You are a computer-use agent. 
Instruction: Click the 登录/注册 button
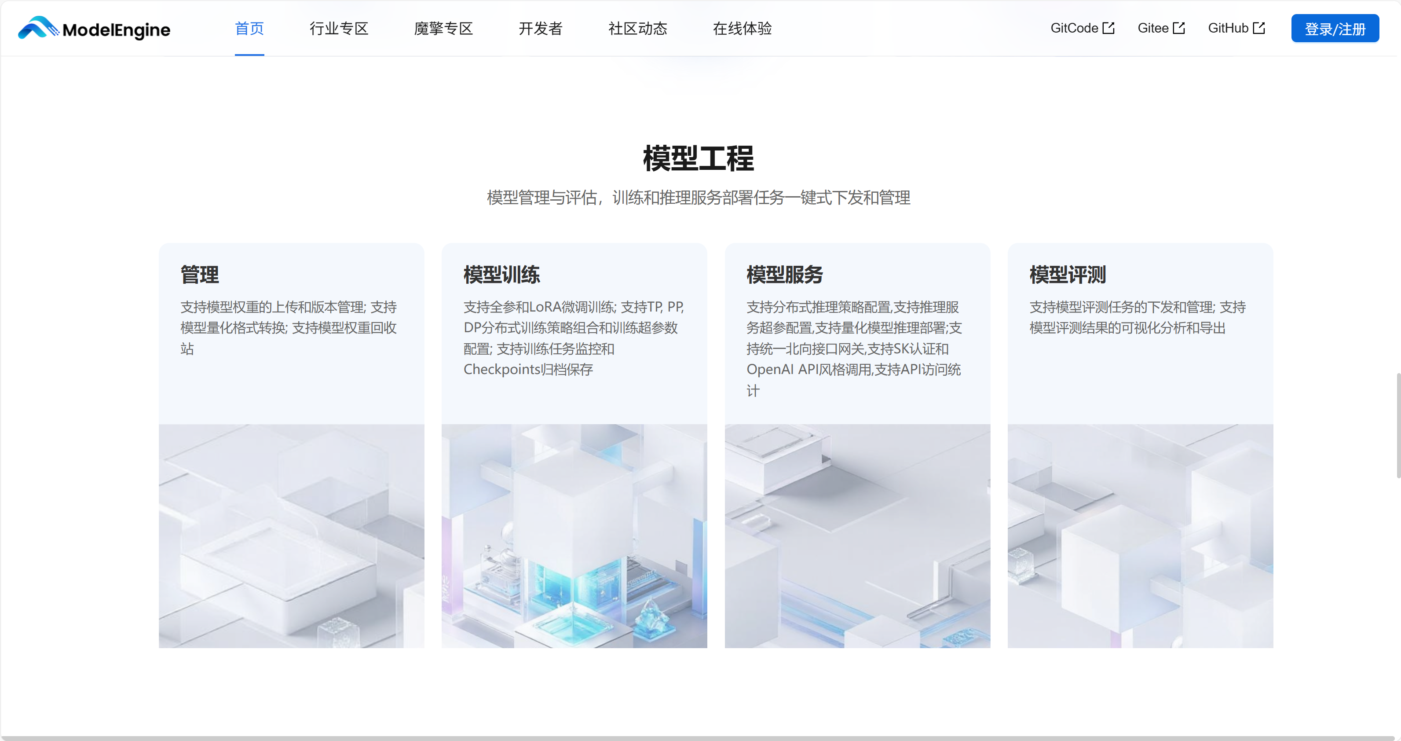coord(1335,28)
